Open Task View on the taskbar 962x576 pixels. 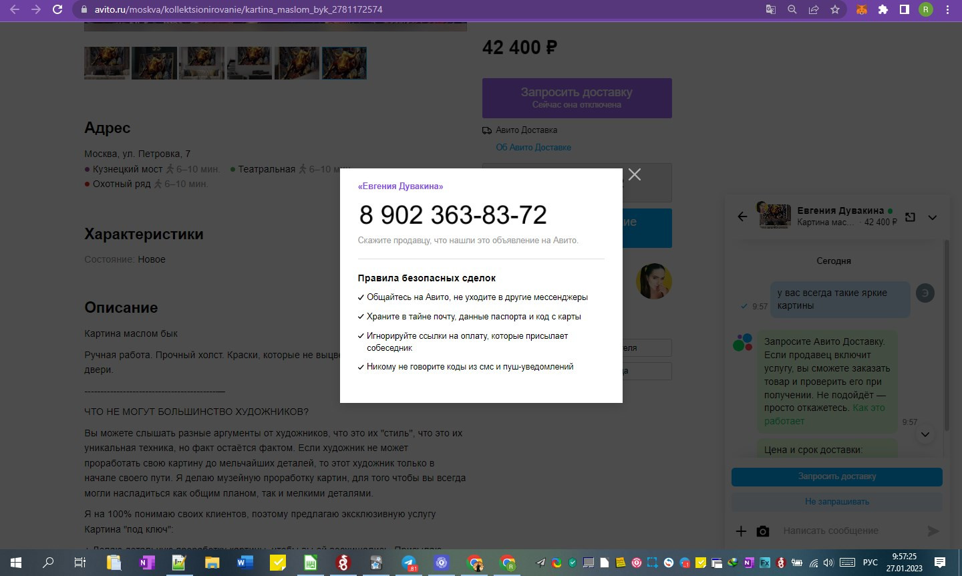[x=80, y=563]
